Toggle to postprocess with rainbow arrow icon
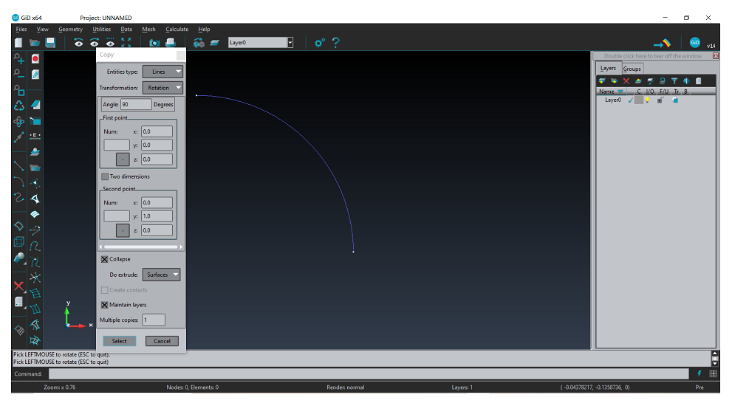This screenshot has height=403, width=732. (662, 44)
